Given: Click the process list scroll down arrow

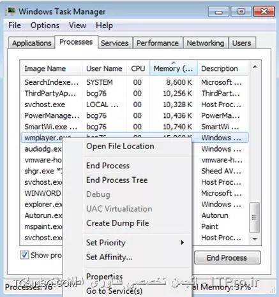Looking at the screenshot, I should (x=255, y=239).
